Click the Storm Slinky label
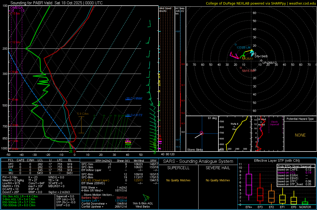Viewport: 317px width, 210px height. click(x=195, y=150)
